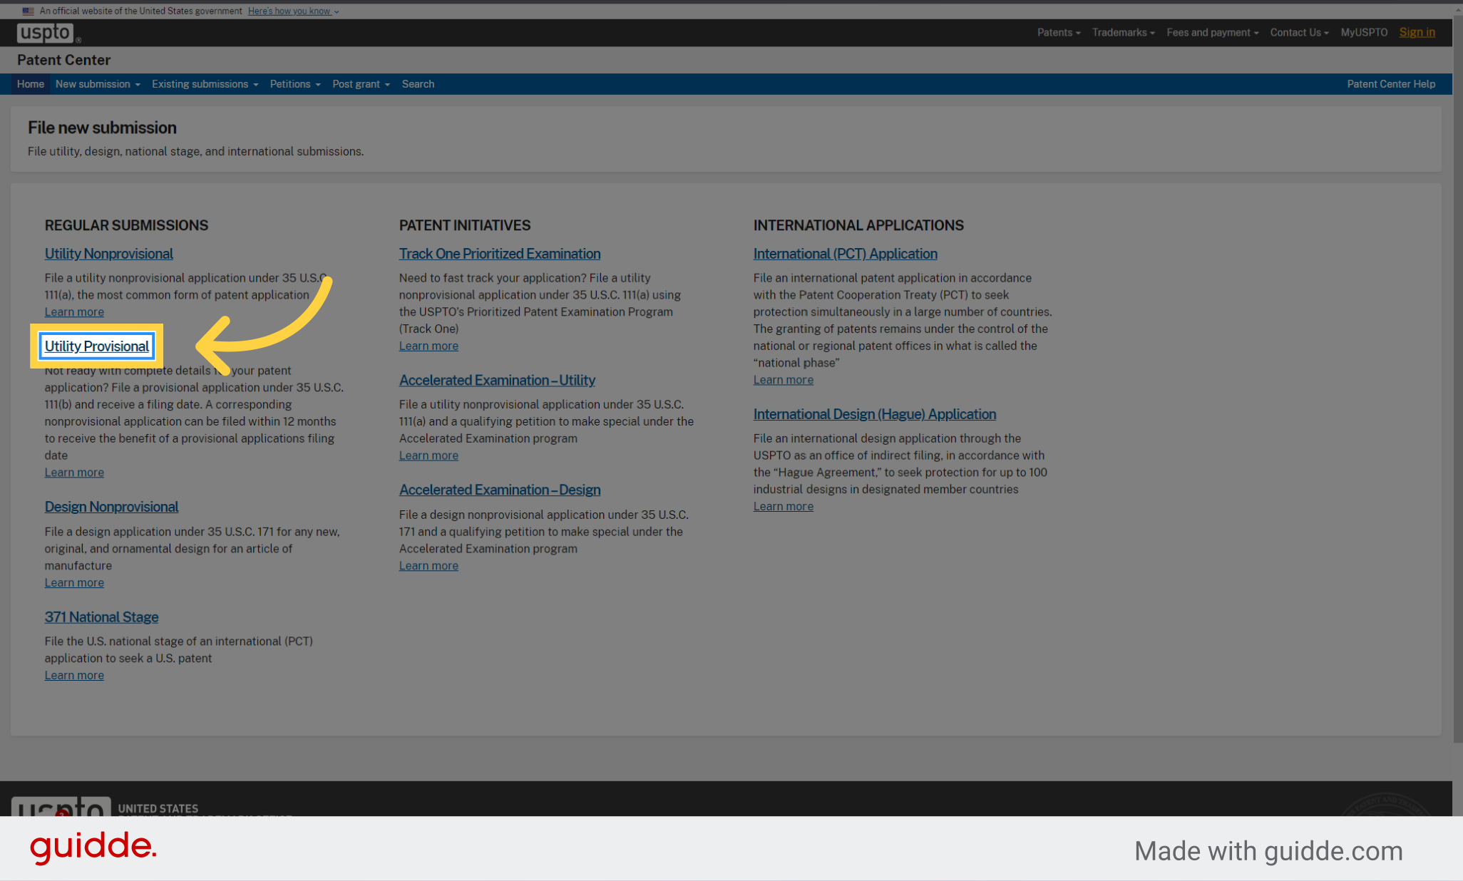Open the Contact Us dropdown
This screenshot has height=881, width=1463.
click(1299, 33)
